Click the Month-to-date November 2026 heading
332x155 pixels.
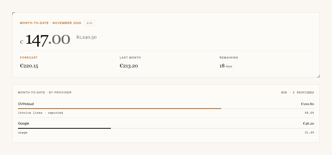click(50, 23)
